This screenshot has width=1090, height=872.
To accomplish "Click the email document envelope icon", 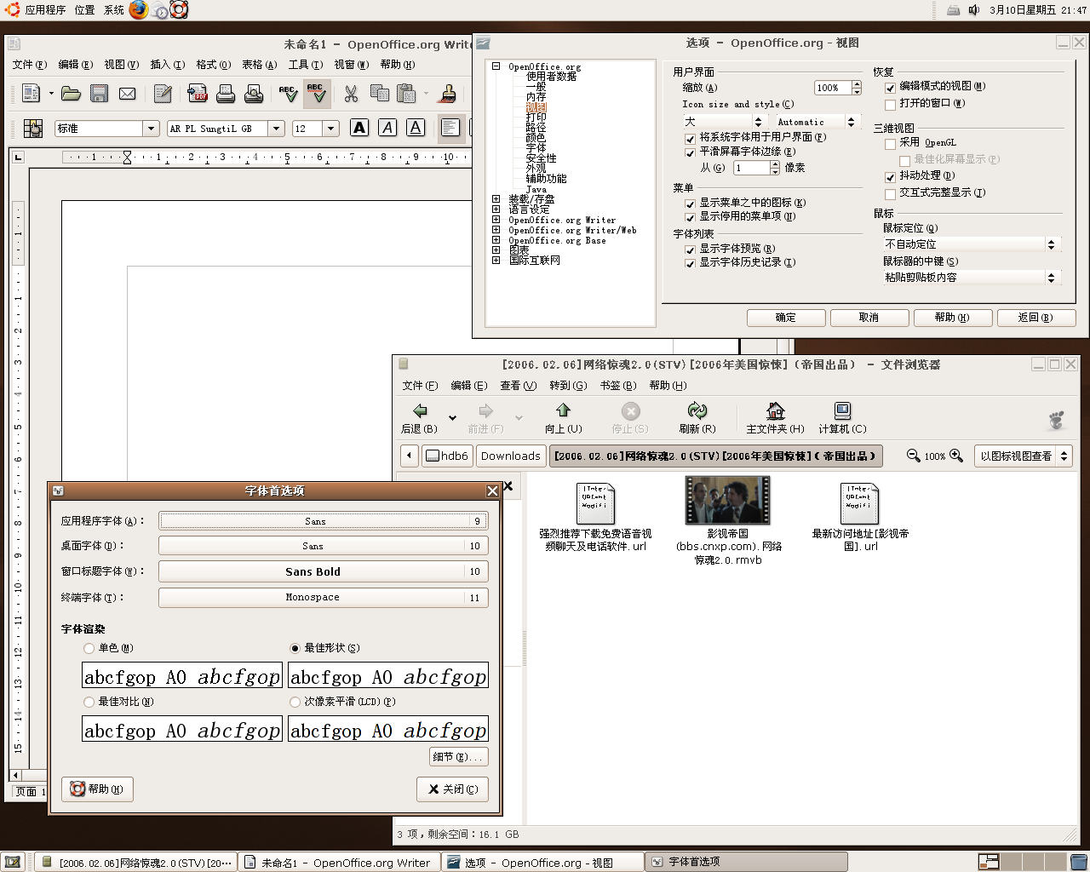I will click(x=128, y=94).
